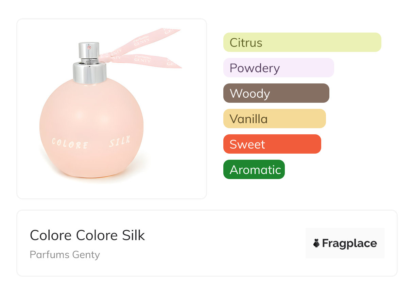Click the red spray nozzle dot
The width and height of the screenshot is (414, 293).
89,48
